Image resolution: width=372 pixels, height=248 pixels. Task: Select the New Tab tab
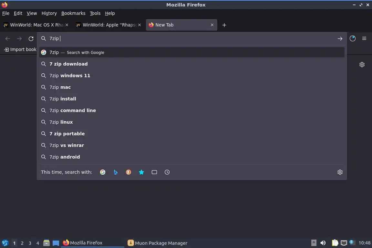181,25
